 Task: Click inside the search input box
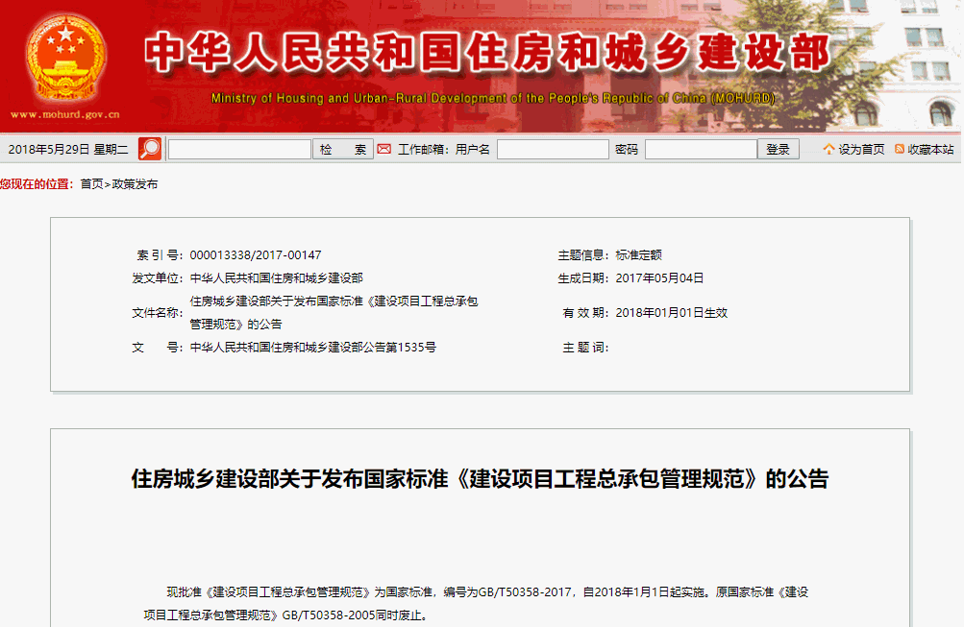237,149
